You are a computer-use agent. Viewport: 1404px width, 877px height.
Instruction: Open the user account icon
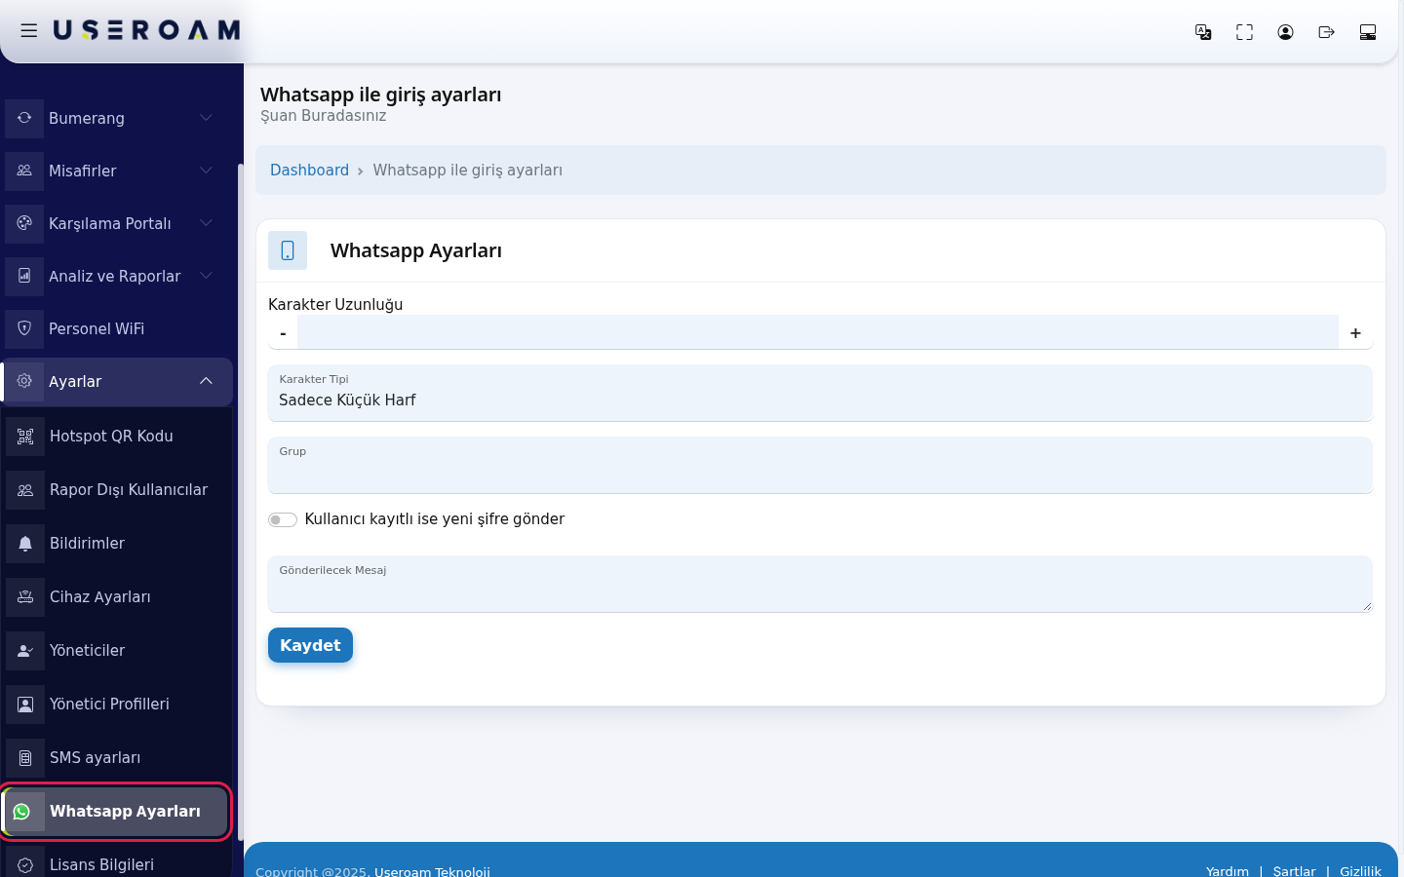pos(1285,32)
